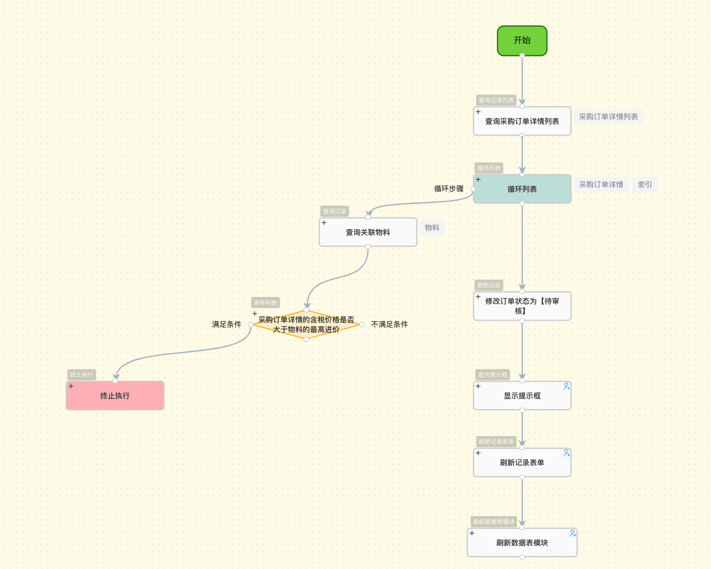
Task: Click the plus icon on 循环列表 node
Action: (478, 179)
